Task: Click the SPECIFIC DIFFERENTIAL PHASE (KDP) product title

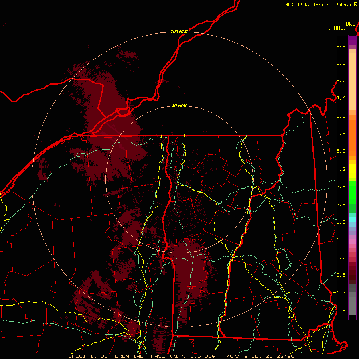Action: (127, 356)
